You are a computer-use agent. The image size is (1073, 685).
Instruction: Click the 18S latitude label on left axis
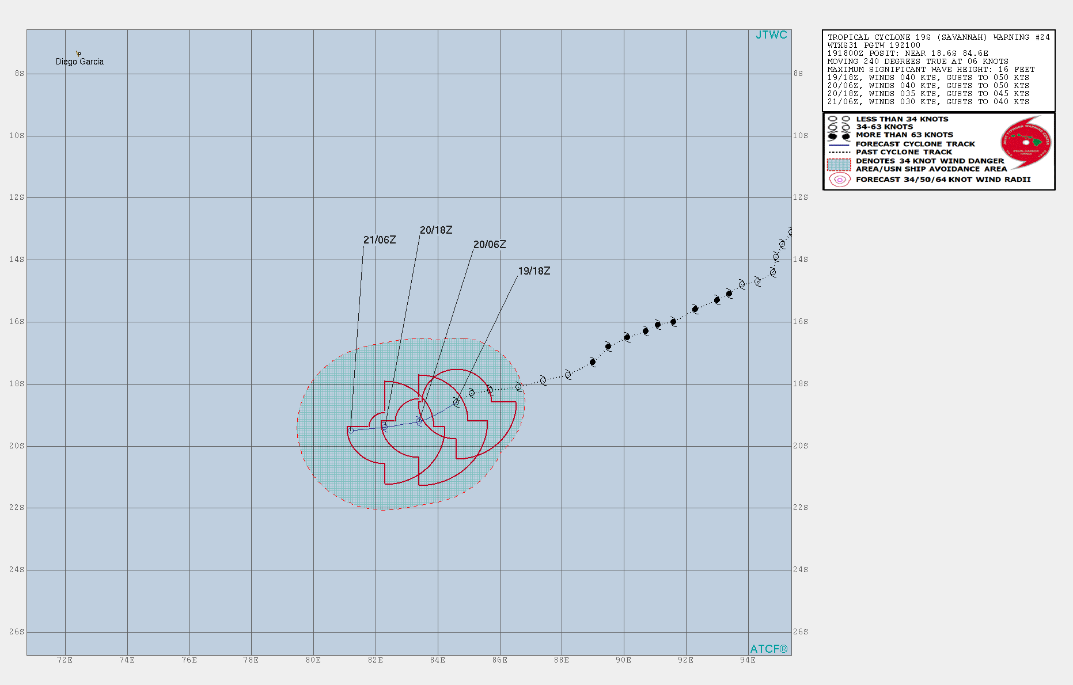[x=17, y=384]
